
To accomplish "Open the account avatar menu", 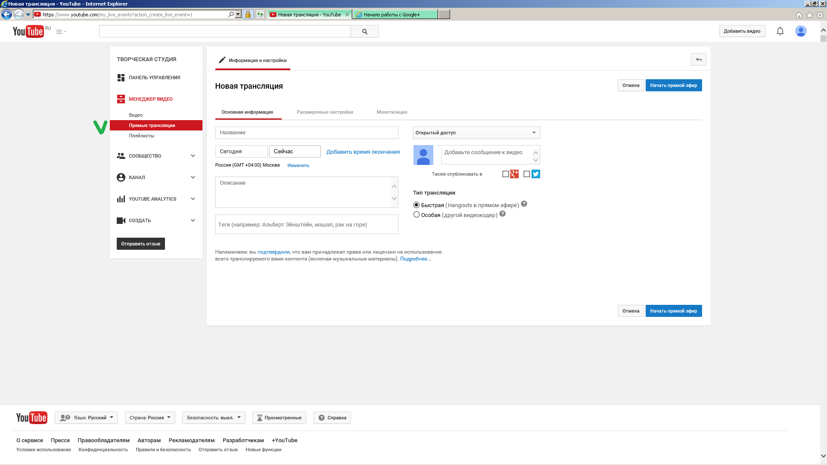I will click(x=801, y=31).
